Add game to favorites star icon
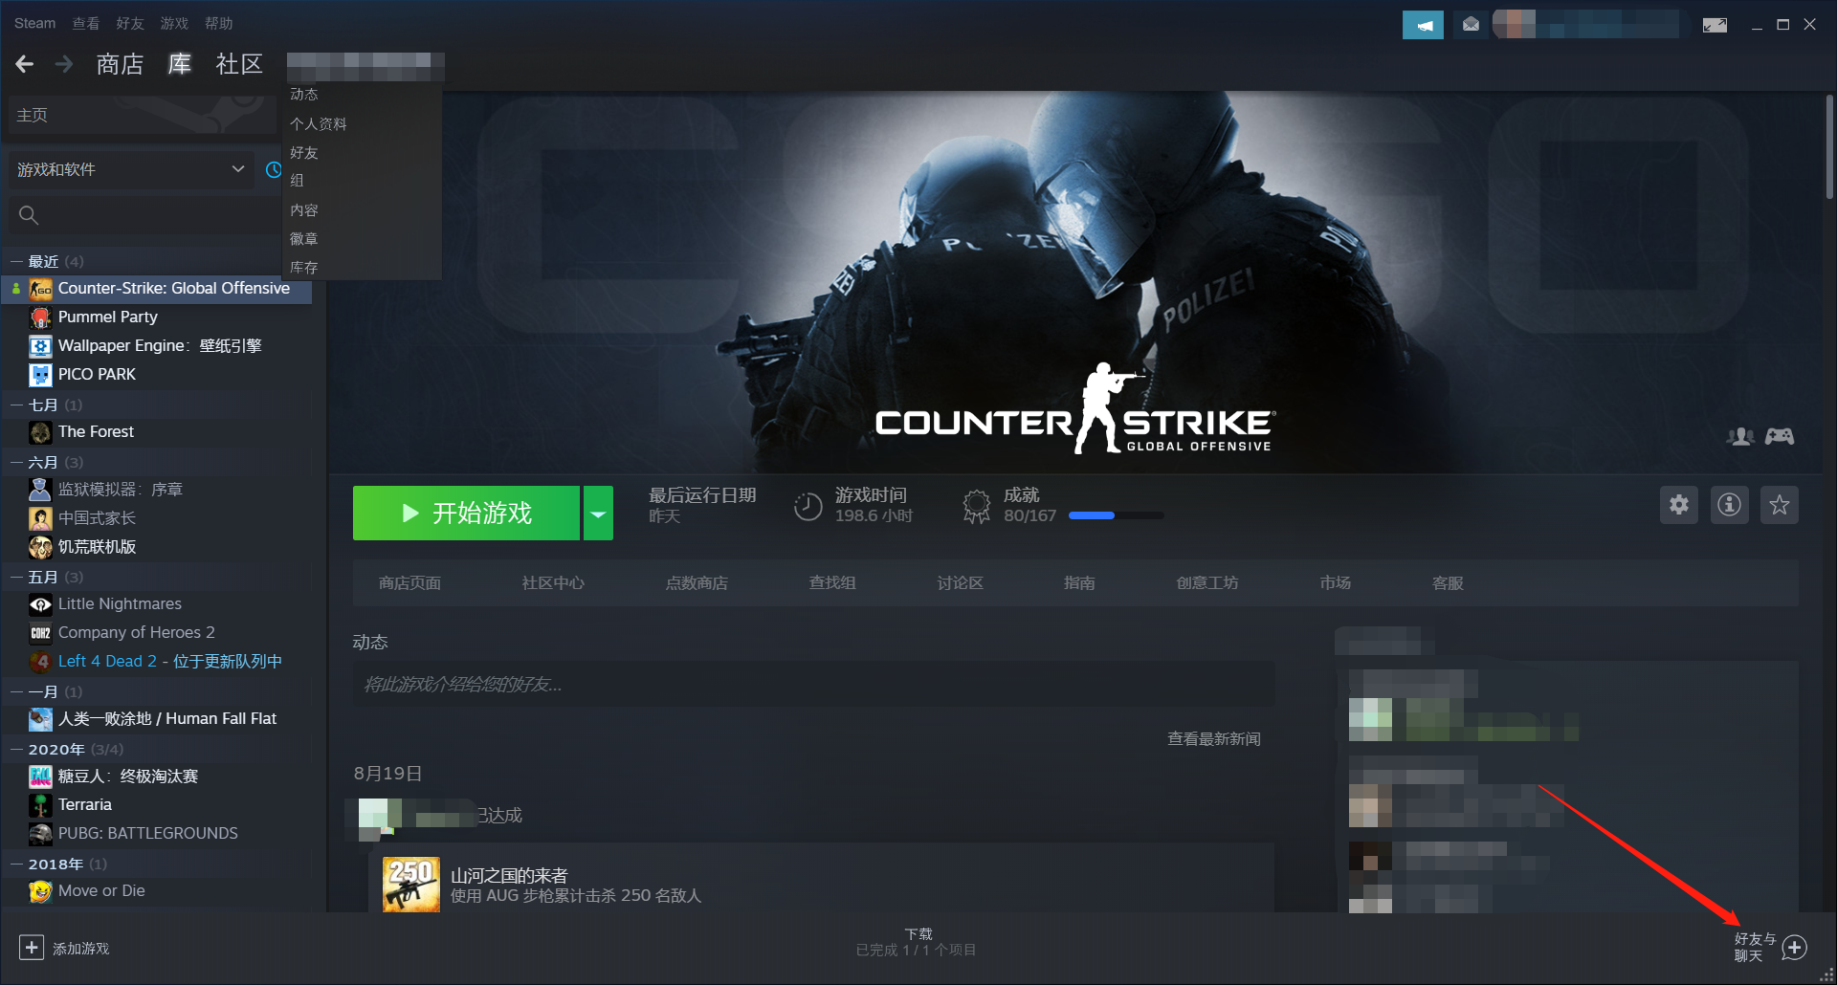This screenshot has width=1837, height=985. click(x=1779, y=504)
